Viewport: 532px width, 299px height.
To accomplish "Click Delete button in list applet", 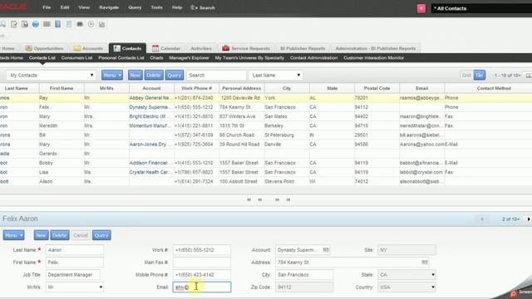I will click(x=154, y=76).
